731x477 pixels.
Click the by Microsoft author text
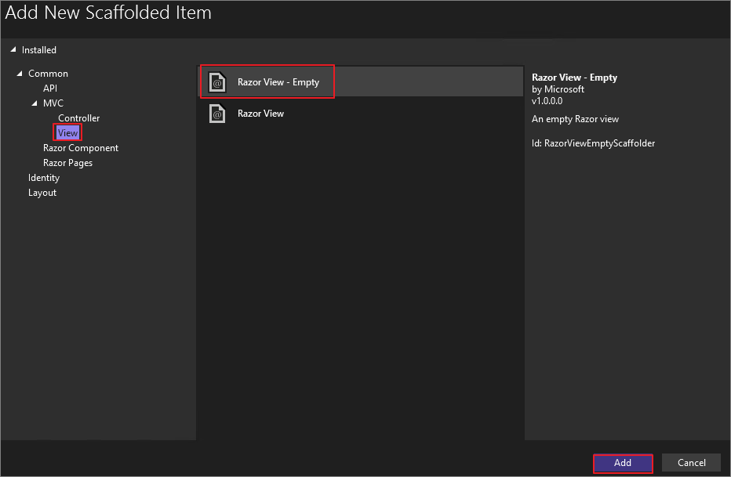click(558, 89)
